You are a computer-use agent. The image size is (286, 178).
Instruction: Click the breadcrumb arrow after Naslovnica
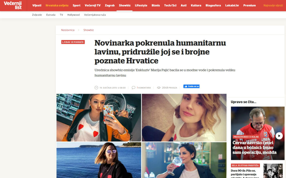click(78, 30)
